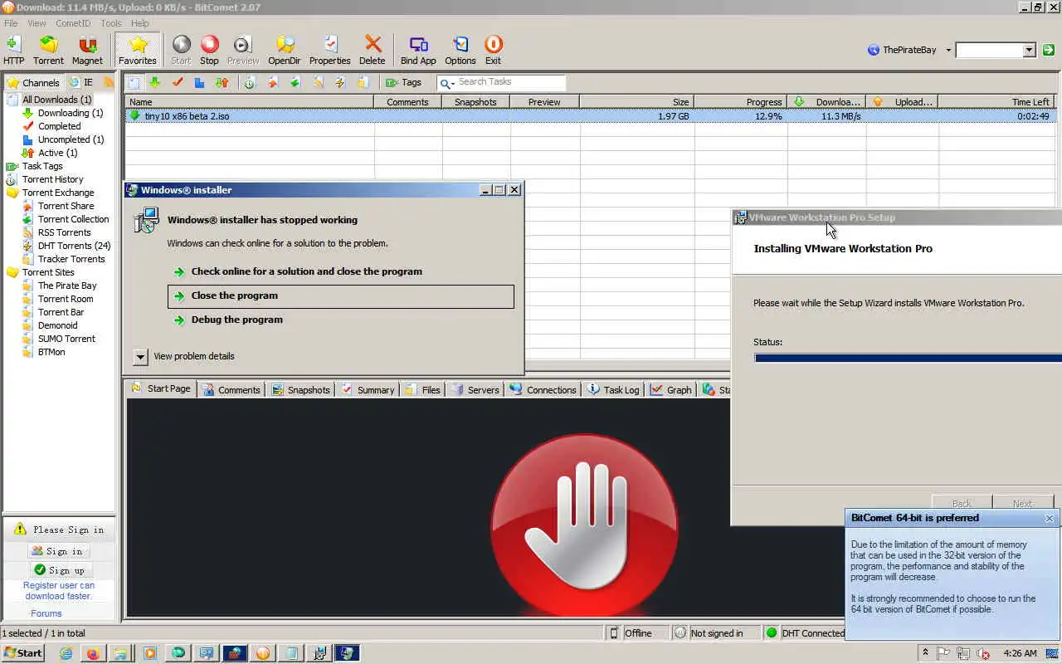Click the HTTP download toolbar icon
Viewport: 1062px width, 664px height.
tap(13, 50)
